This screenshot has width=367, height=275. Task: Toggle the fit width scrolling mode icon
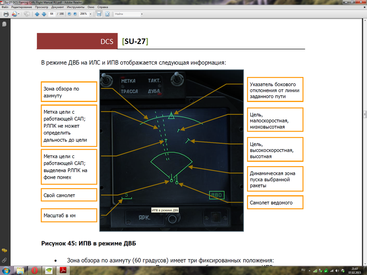[x=99, y=14]
